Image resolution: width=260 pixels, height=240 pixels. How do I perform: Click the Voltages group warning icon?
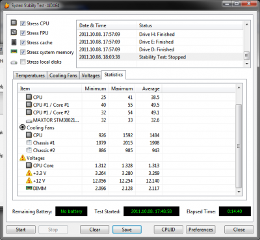(x=23, y=157)
